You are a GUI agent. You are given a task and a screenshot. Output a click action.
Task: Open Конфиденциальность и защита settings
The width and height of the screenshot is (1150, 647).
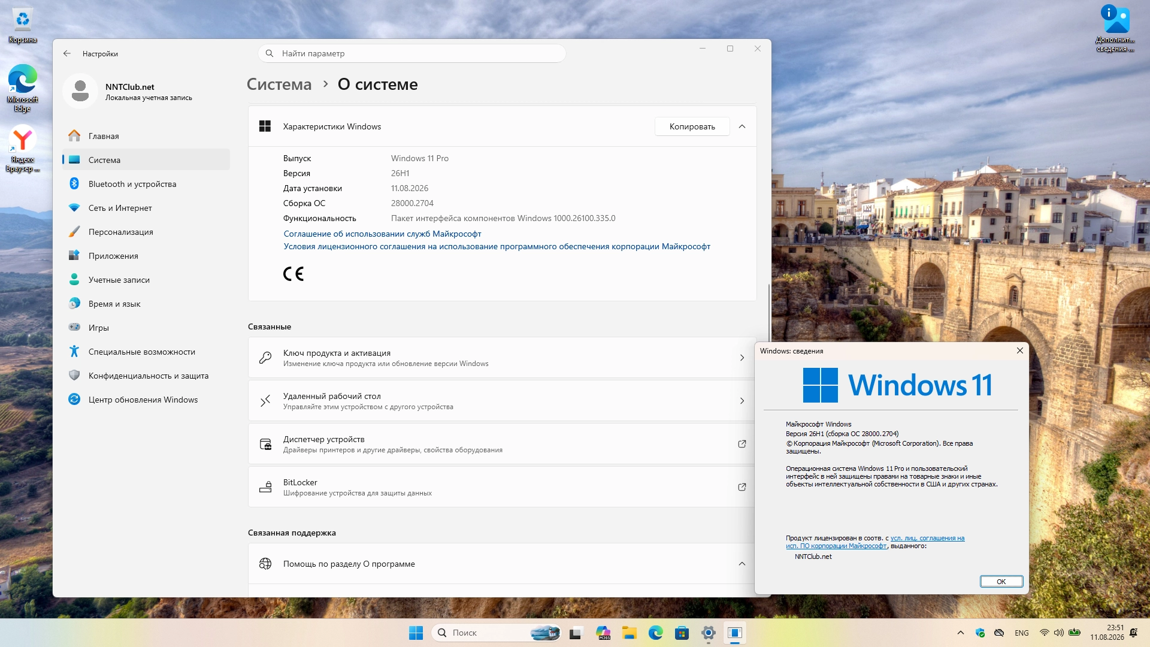pyautogui.click(x=146, y=376)
